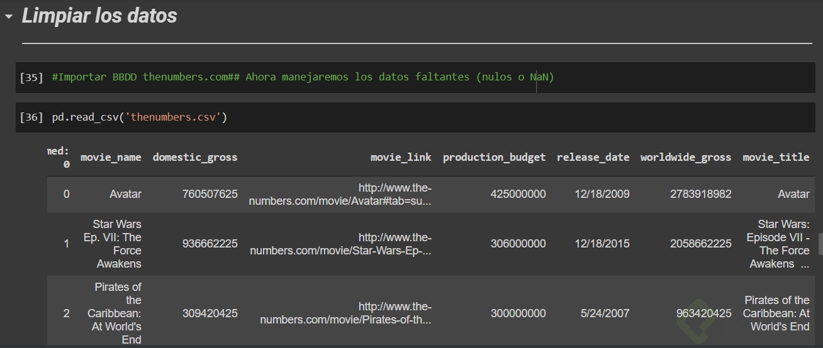Click the 'Limpiar los datos' heading

pos(99,16)
